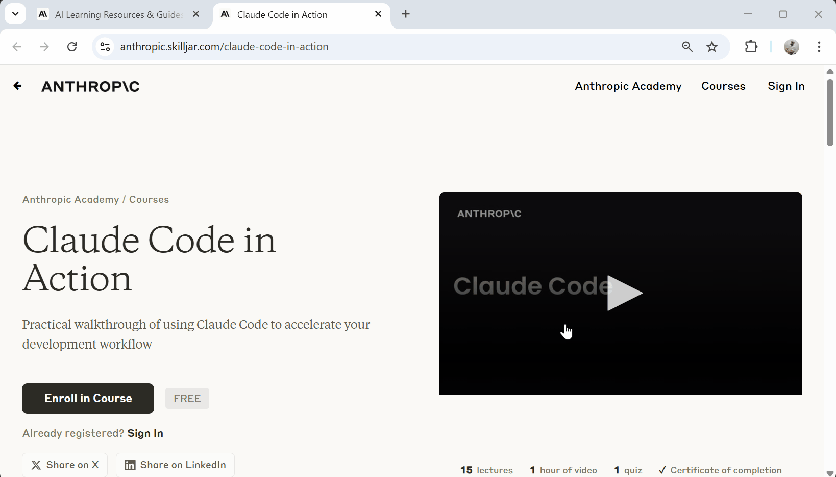Go back in browser history
836x477 pixels.
click(x=17, y=47)
